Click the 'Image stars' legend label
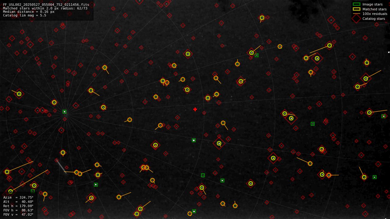390x219 pixels. 372,4
